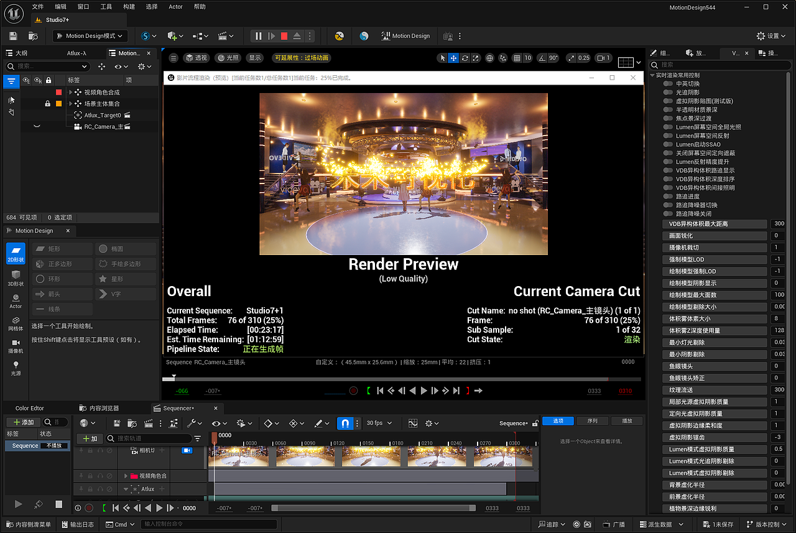
Task: Toggle the 中英切换 switch
Action: tap(668, 83)
